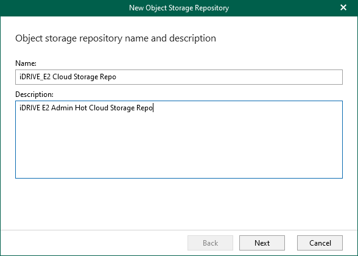This screenshot has height=256, width=358.
Task: Click the 'Name:' label
Action: click(26, 63)
